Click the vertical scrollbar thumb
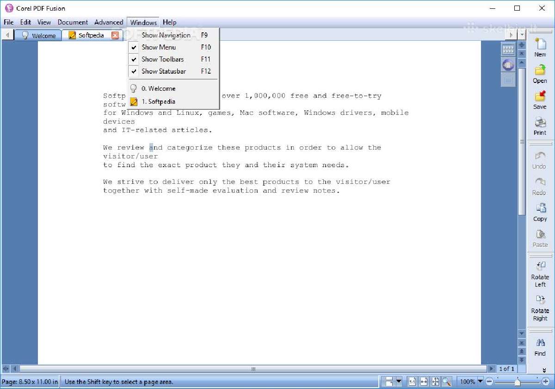The height and width of the screenshot is (389, 555). click(x=522, y=142)
